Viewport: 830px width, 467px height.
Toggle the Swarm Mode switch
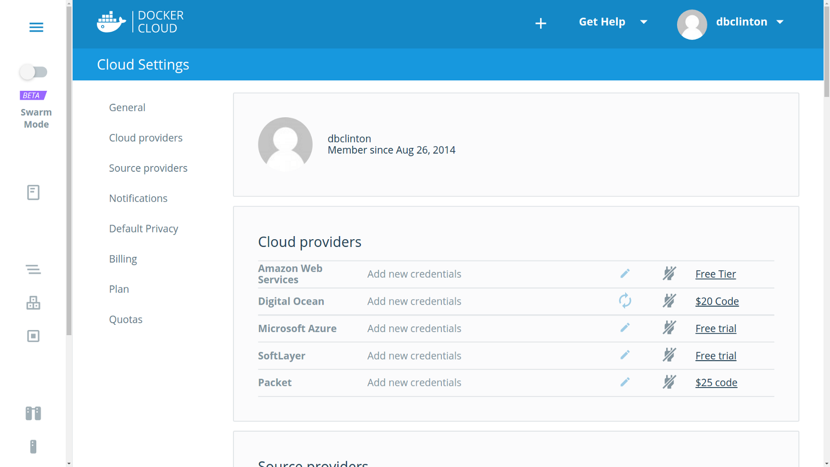pos(34,72)
